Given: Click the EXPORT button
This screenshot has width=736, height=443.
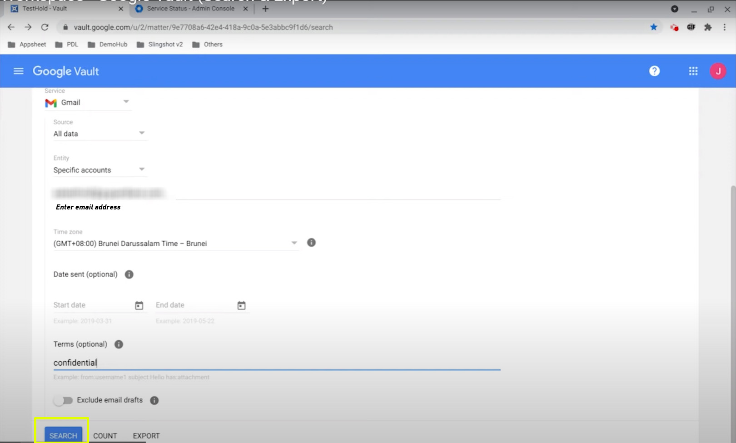Looking at the screenshot, I should point(146,436).
